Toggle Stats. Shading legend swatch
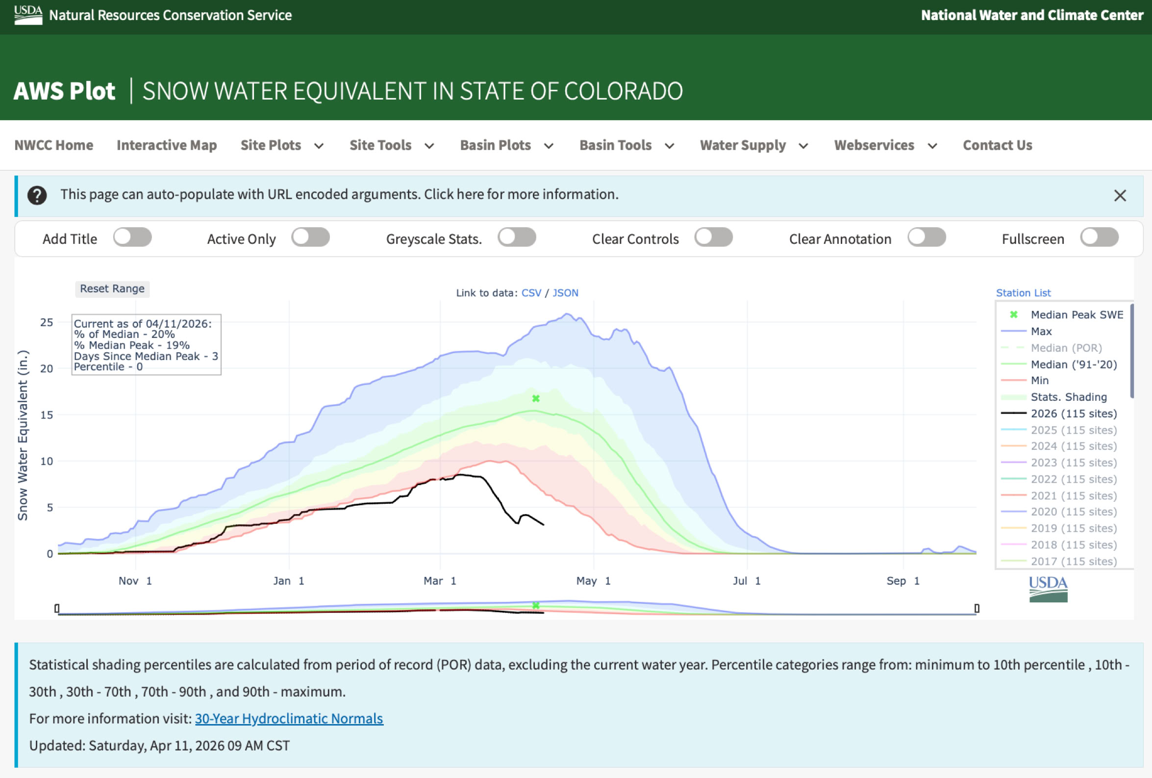 [x=1014, y=397]
